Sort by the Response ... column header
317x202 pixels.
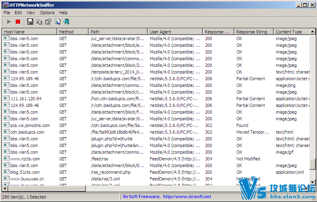click(x=218, y=32)
